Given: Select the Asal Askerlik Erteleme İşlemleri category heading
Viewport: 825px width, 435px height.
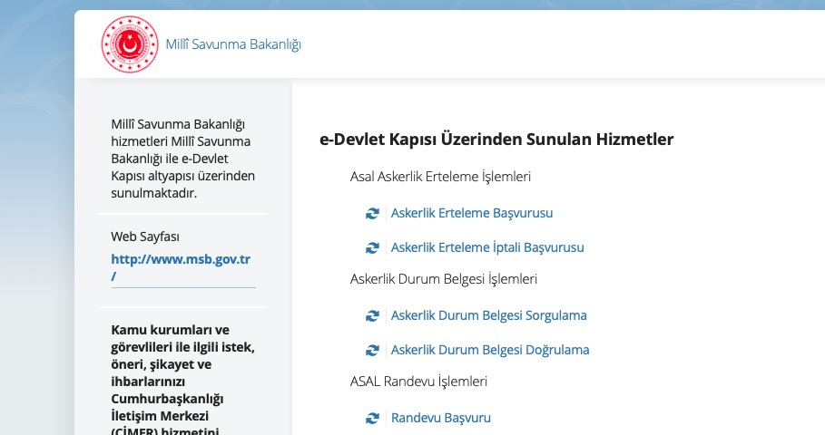Looking at the screenshot, I should click(x=440, y=177).
